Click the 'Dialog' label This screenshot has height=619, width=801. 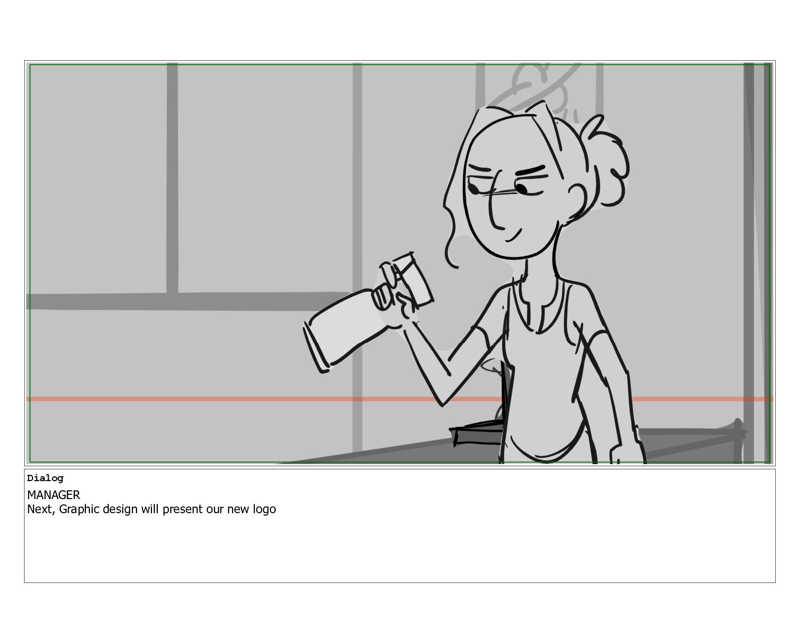coord(45,478)
